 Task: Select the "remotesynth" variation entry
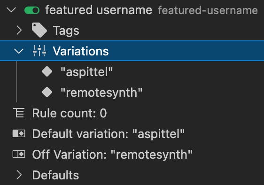pyautogui.click(x=101, y=92)
